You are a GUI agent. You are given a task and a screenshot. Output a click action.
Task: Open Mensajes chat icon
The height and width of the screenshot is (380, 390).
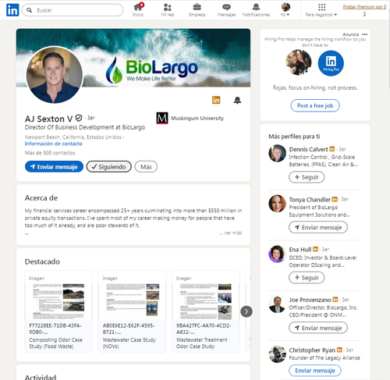(x=226, y=10)
